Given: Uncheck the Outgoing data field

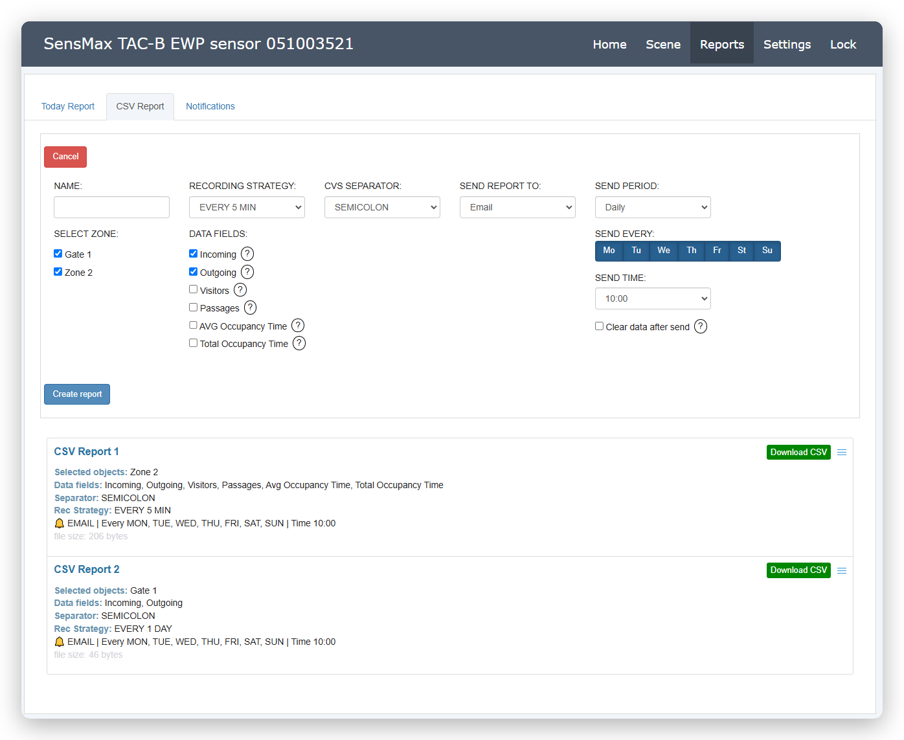Looking at the screenshot, I should tap(193, 272).
